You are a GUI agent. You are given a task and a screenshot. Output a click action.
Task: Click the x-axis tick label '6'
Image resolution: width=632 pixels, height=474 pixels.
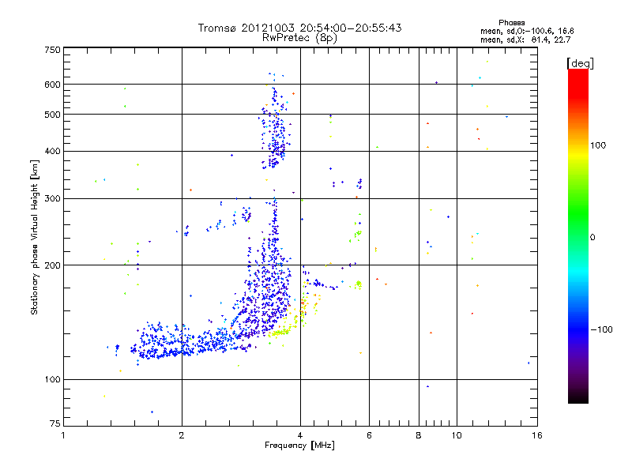click(369, 435)
